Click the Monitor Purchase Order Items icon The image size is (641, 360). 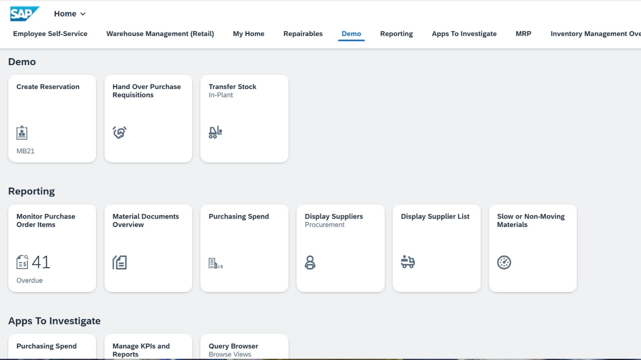pyautogui.click(x=23, y=262)
